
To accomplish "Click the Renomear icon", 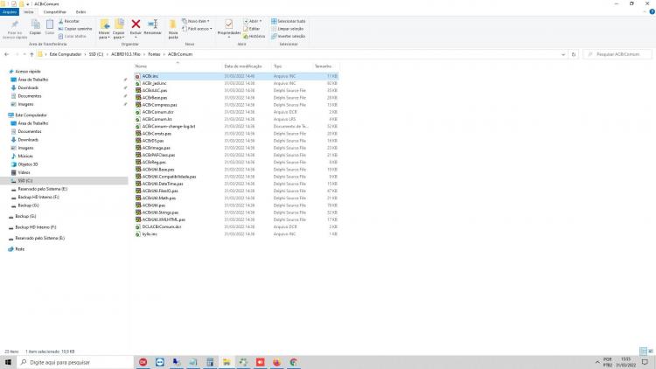I will 153,24.
